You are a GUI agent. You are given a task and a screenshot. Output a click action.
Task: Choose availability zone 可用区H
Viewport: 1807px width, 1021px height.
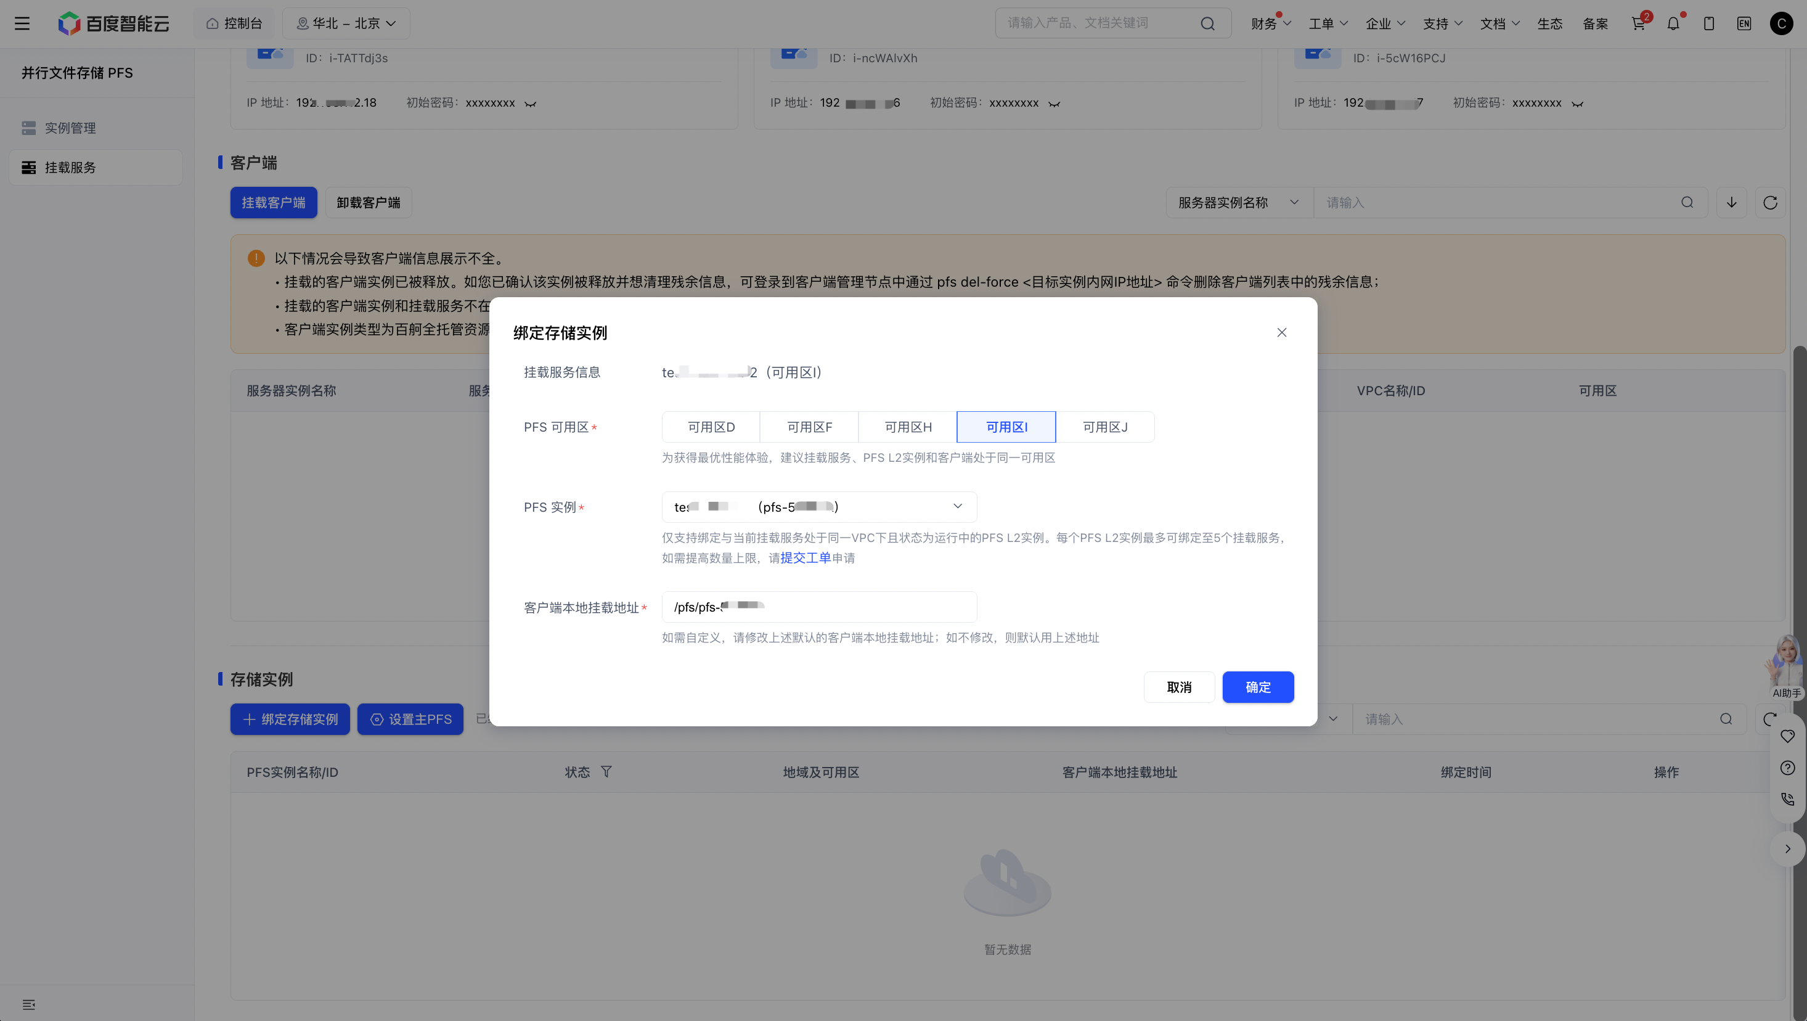(x=908, y=427)
